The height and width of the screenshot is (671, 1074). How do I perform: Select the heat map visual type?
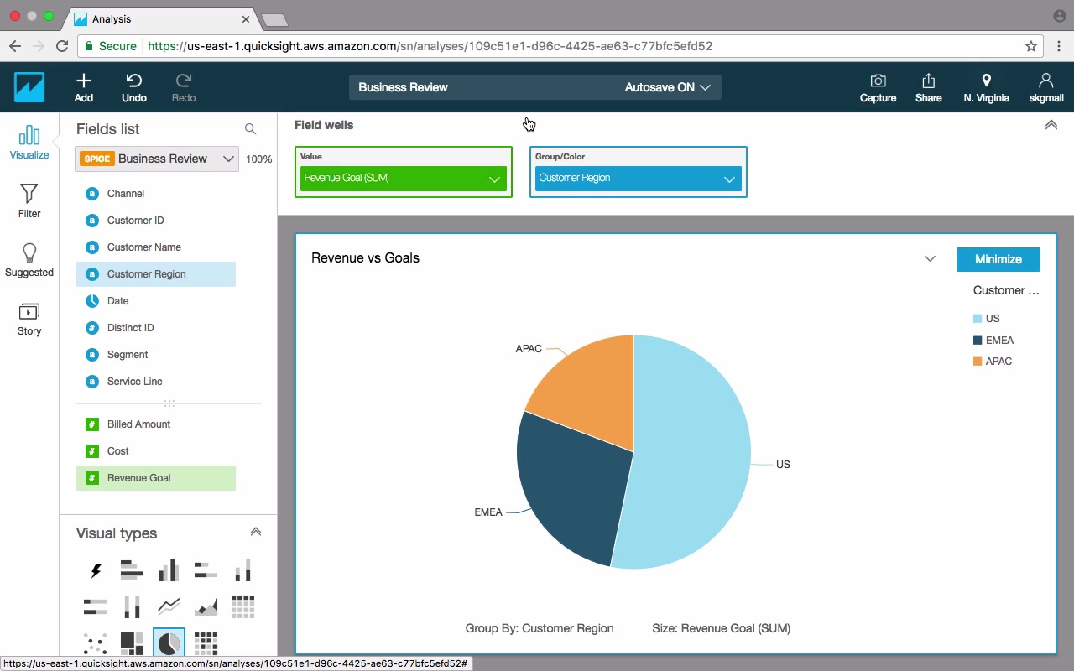(206, 643)
